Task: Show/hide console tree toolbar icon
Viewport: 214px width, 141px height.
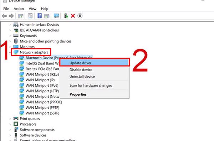Action: [x=21, y=16]
